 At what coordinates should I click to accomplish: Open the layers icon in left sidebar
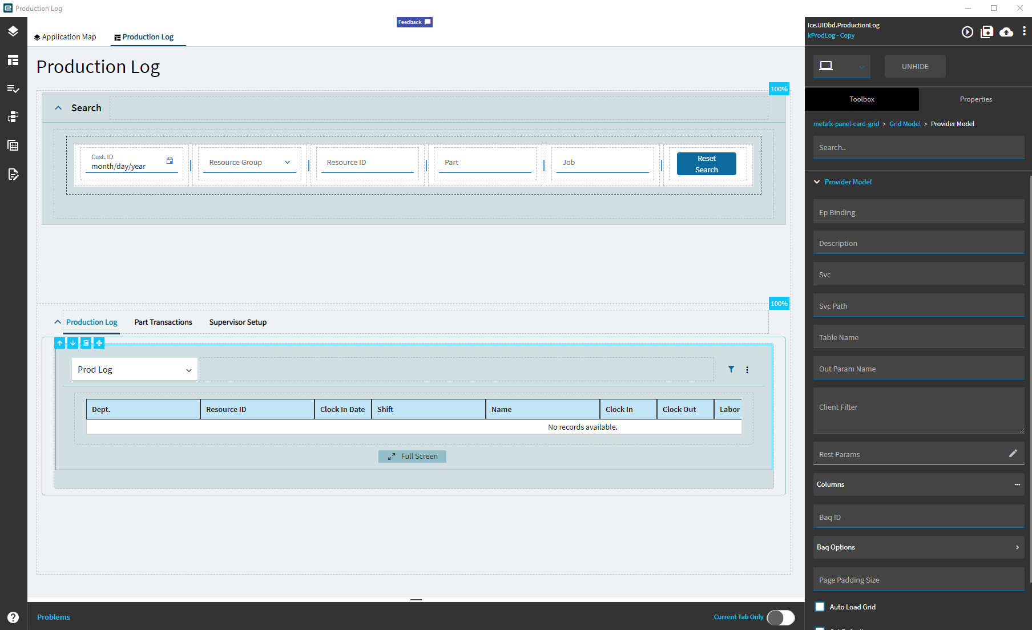pos(13,31)
